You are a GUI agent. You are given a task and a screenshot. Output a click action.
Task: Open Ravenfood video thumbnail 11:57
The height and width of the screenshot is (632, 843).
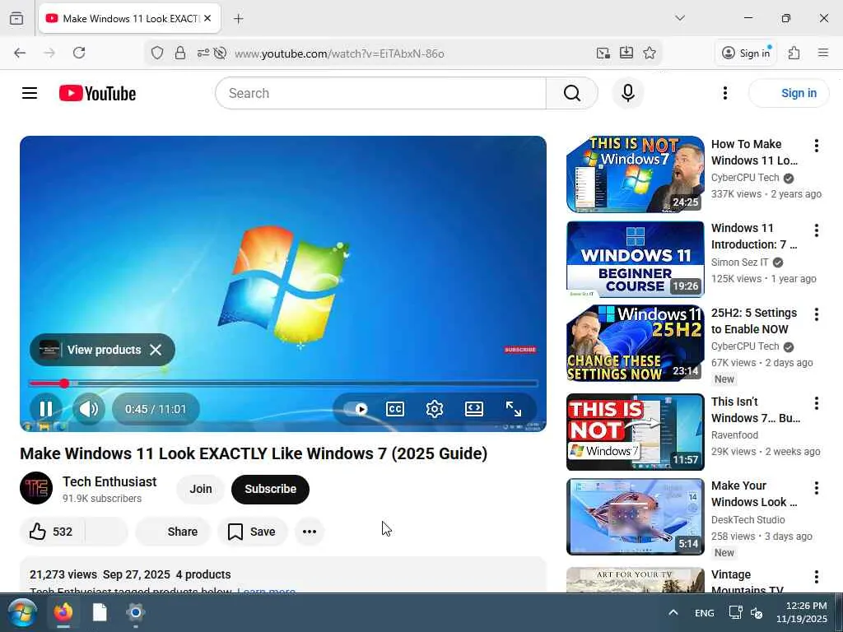(635, 432)
